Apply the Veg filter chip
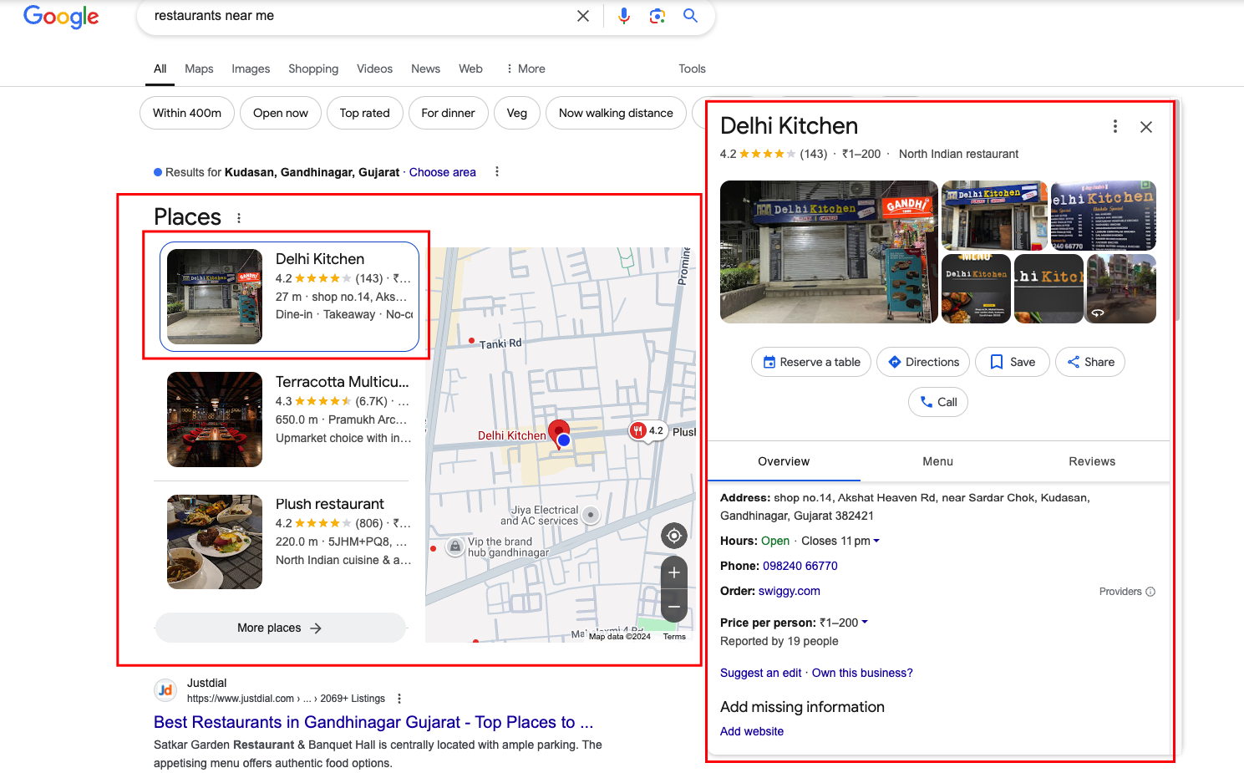 click(517, 113)
